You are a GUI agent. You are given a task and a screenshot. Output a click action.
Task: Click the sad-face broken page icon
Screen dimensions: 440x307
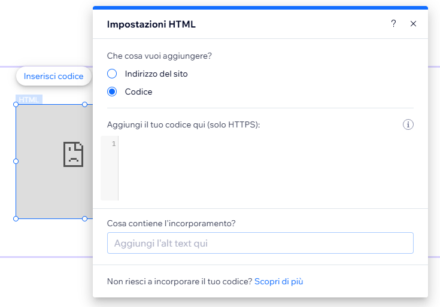[73, 154]
